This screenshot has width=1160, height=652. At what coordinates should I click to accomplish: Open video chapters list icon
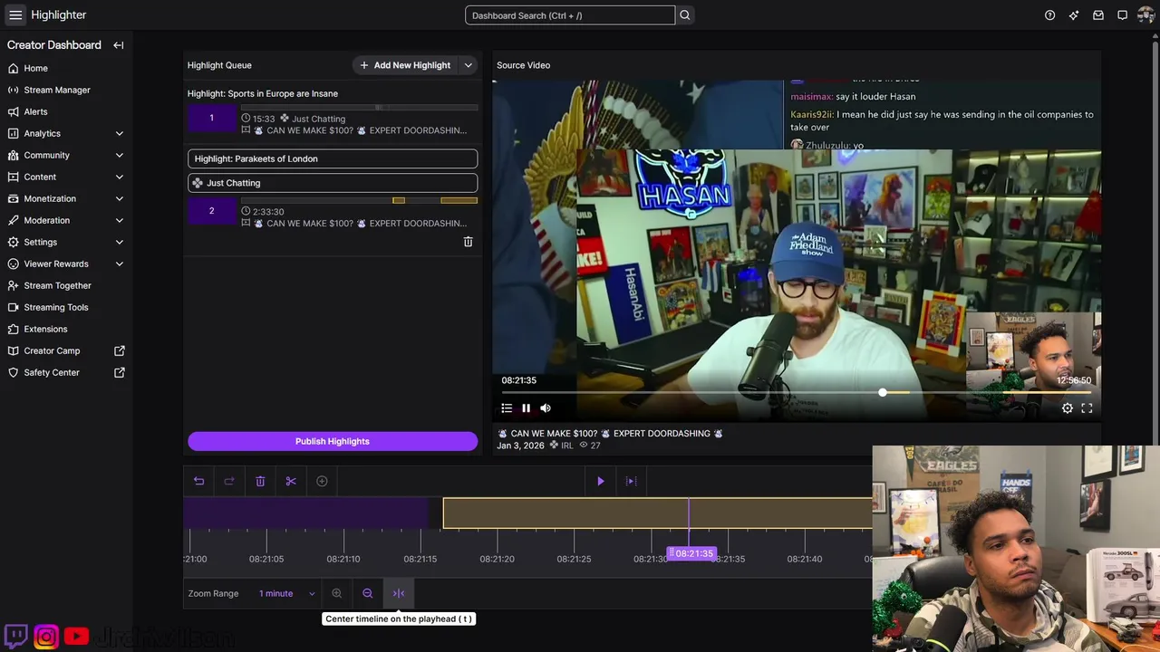[x=507, y=408]
